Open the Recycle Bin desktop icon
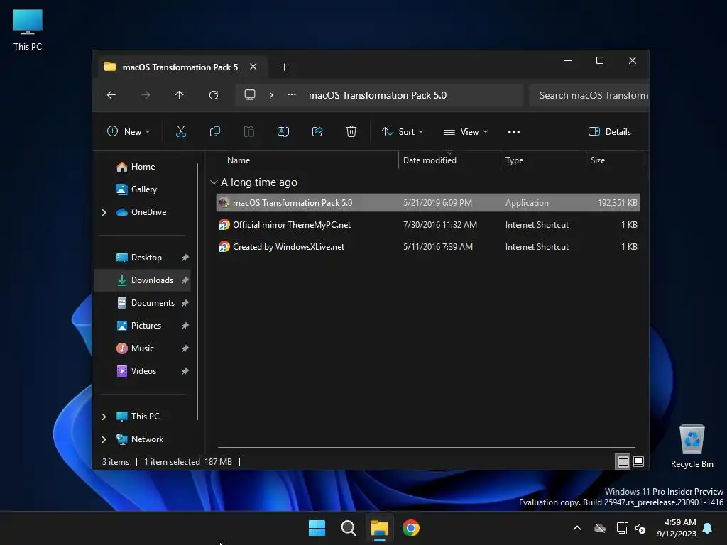 (x=692, y=446)
